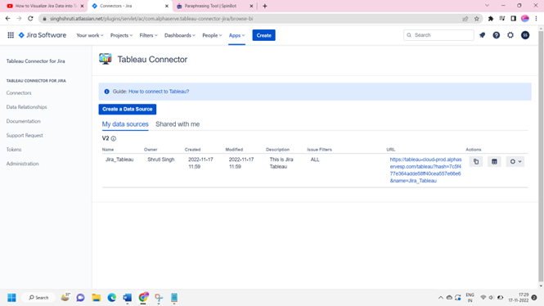Click the Jira Software logo
This screenshot has height=306, width=544.
point(43,35)
